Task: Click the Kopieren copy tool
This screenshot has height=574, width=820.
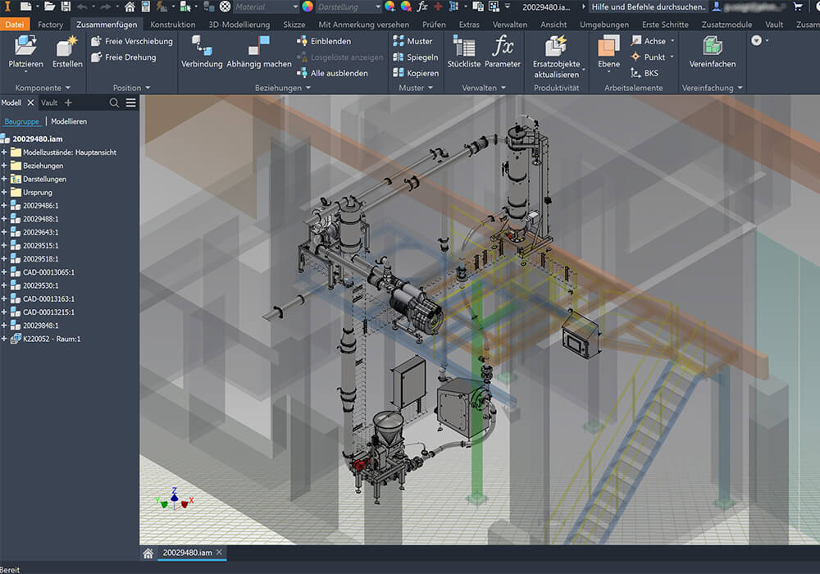Action: (x=416, y=73)
